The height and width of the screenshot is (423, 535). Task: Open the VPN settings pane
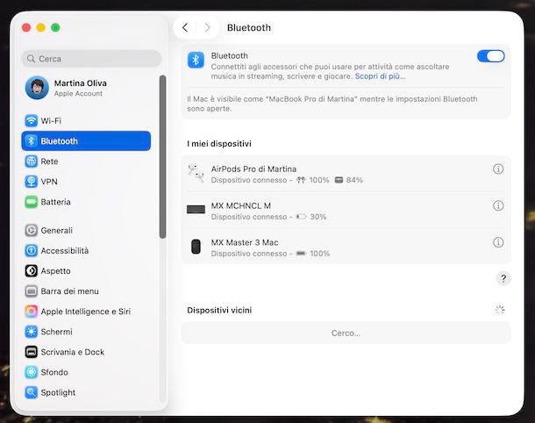pos(86,182)
